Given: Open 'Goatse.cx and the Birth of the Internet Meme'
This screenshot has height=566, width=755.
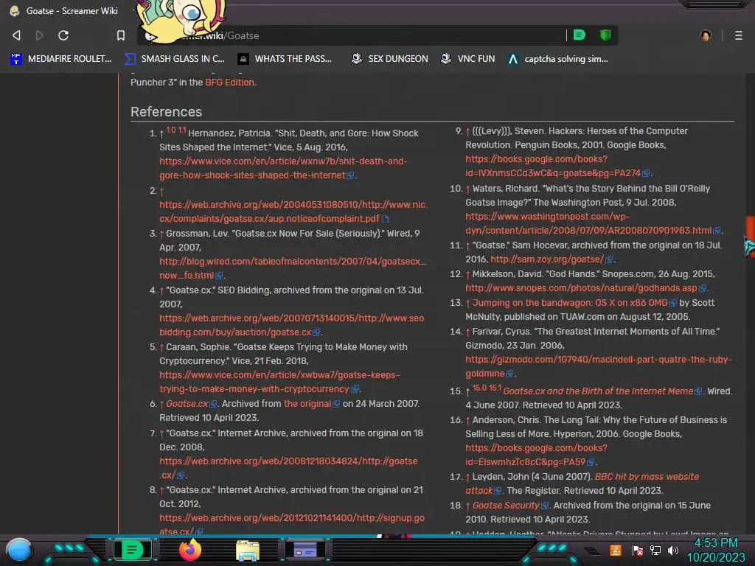Looking at the screenshot, I should [598, 391].
